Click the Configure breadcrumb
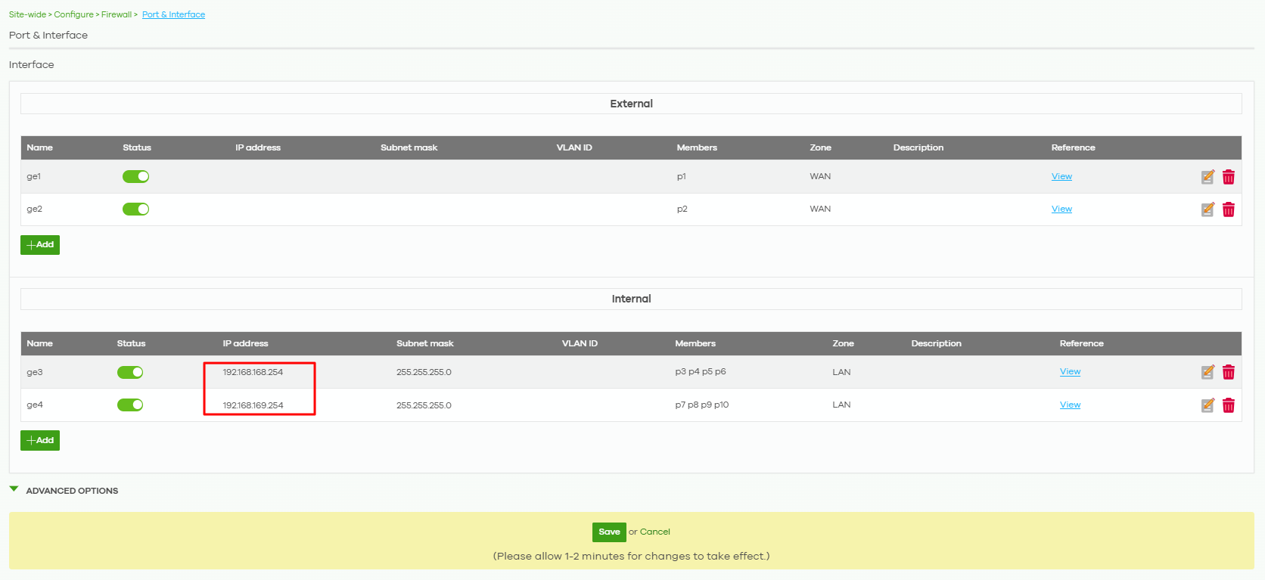Viewport: 1265px width, 580px height. pyautogui.click(x=73, y=14)
